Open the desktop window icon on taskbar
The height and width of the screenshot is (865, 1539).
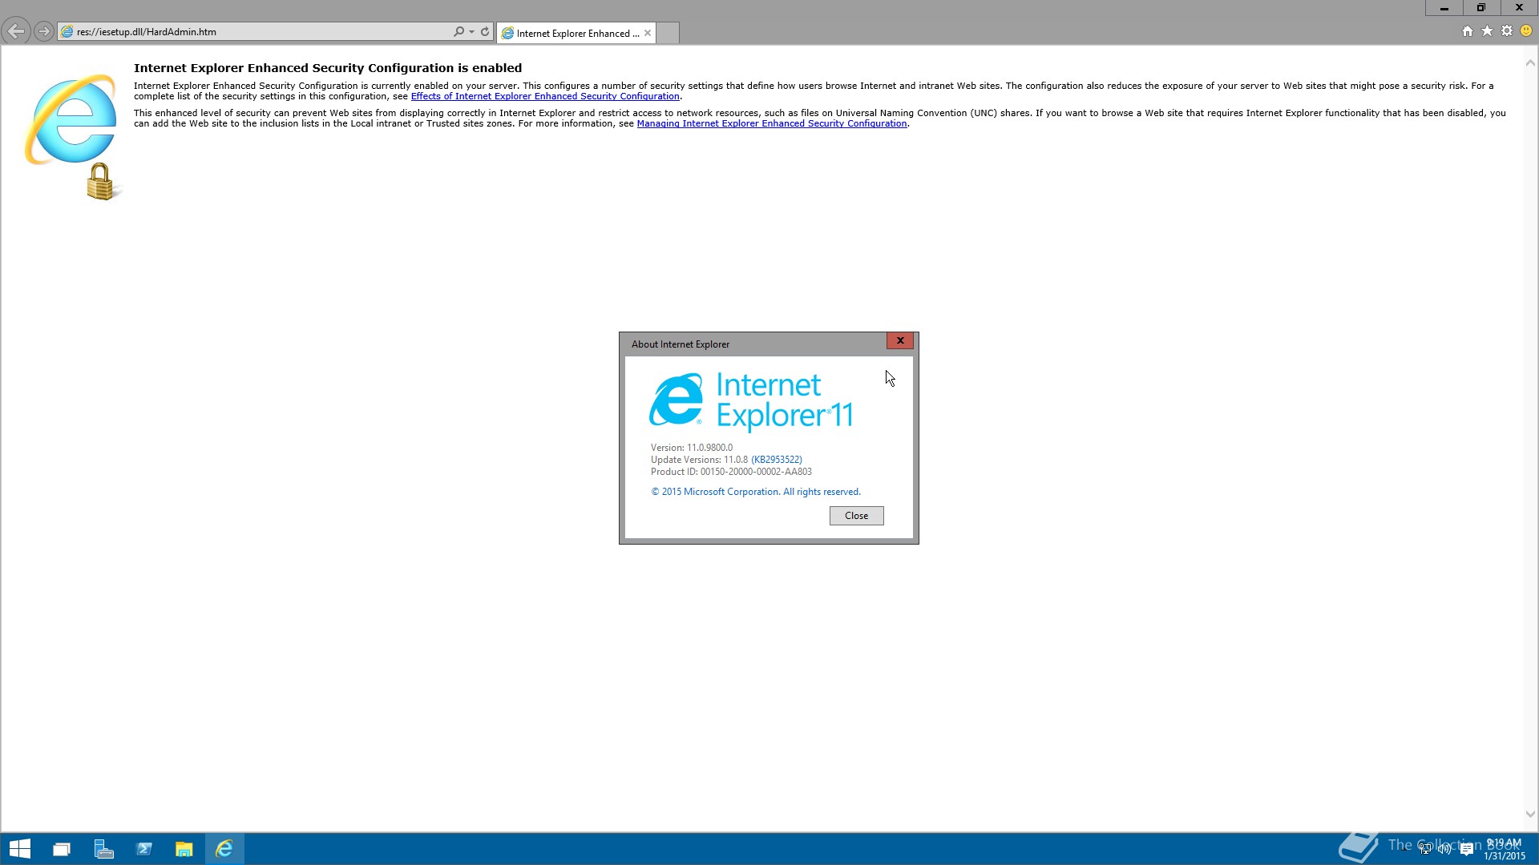[x=62, y=849]
